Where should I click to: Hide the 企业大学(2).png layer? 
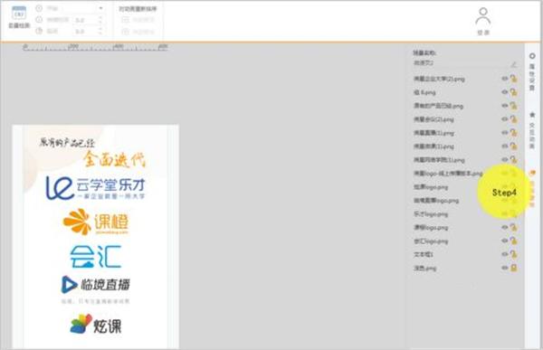505,79
